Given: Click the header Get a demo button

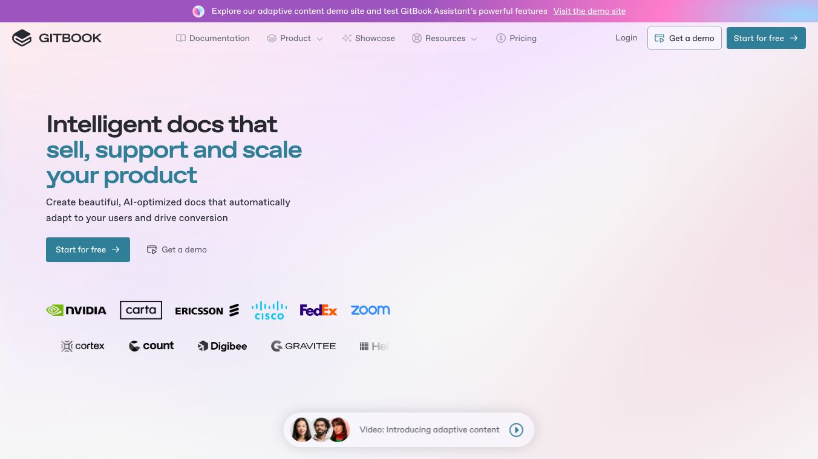Looking at the screenshot, I should [x=684, y=38].
